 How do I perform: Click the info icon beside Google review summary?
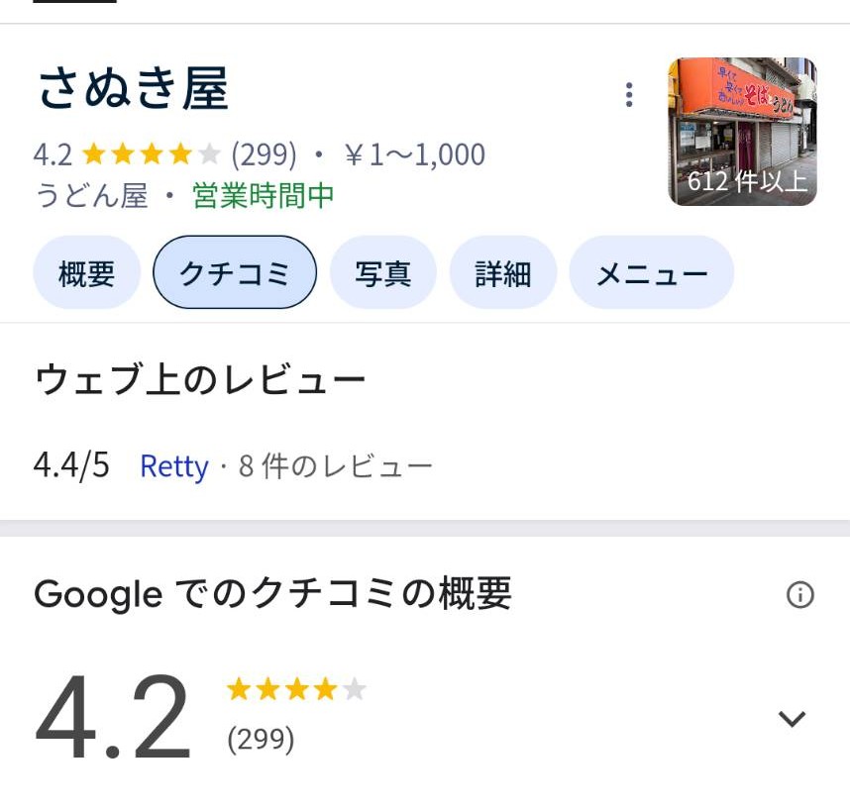pos(800,595)
